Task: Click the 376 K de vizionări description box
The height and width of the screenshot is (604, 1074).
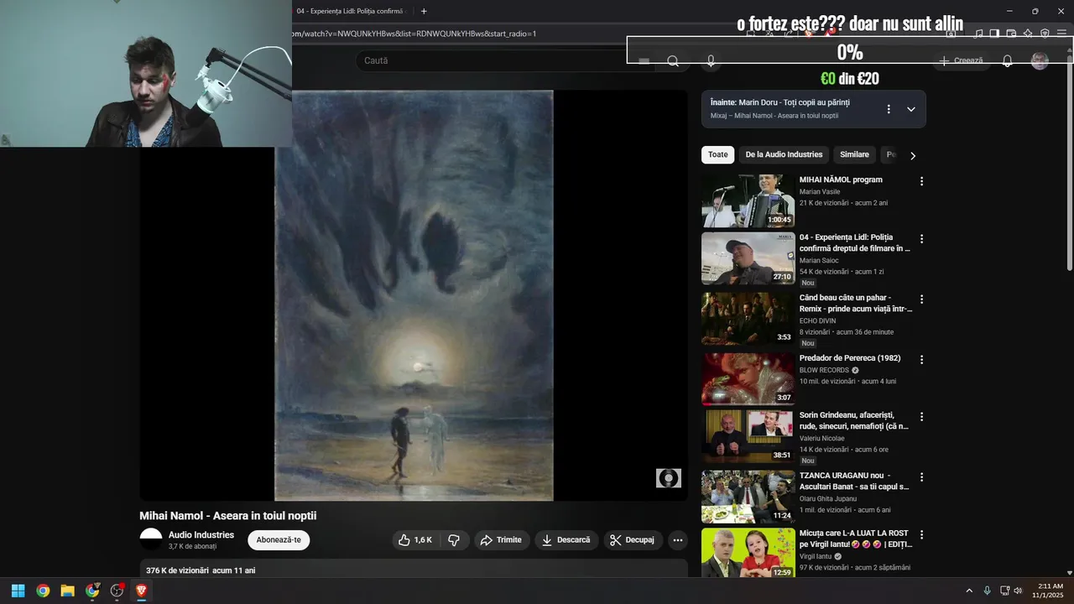Action: coord(414,570)
